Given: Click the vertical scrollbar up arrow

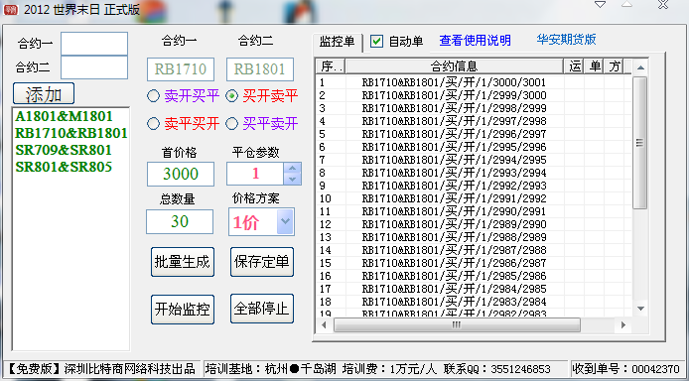Looking at the screenshot, I should pyautogui.click(x=640, y=67).
